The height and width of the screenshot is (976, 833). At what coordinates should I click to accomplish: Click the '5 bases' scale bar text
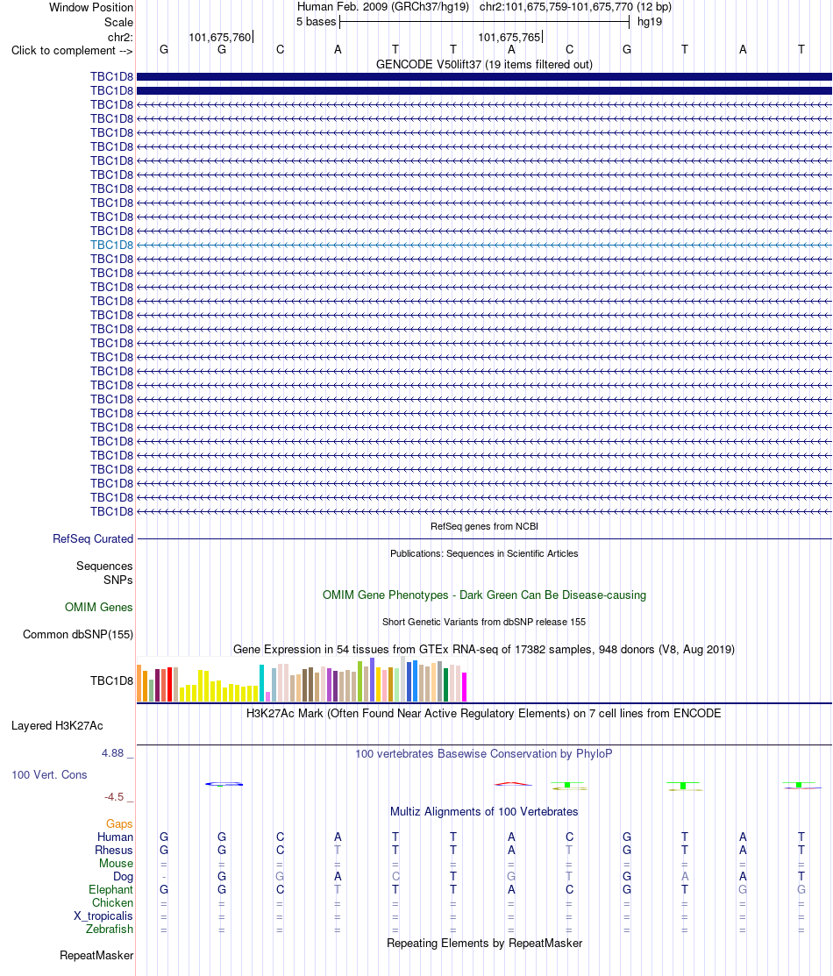[317, 22]
